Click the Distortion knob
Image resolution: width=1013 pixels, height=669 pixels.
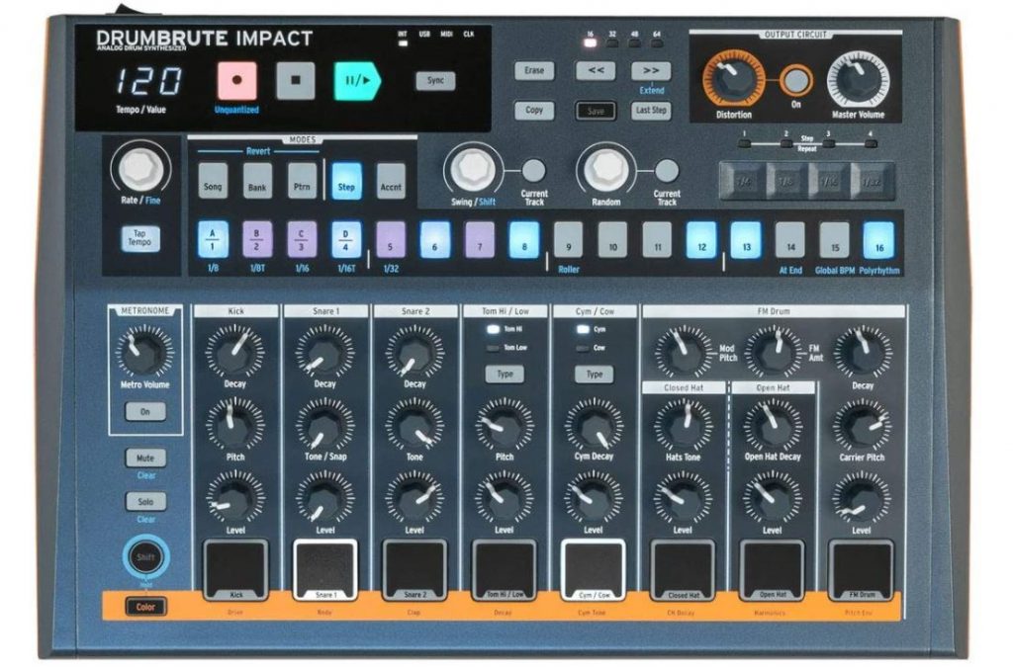(x=733, y=79)
